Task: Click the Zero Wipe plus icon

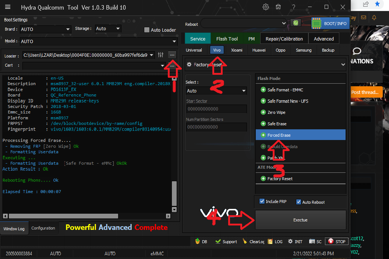Action: point(263,112)
